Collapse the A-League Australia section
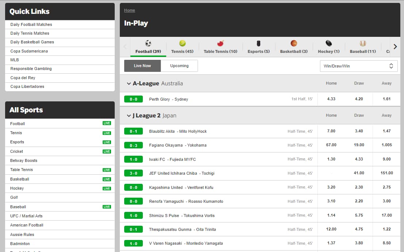Viewport: 404px width, 252px height. 129,84
